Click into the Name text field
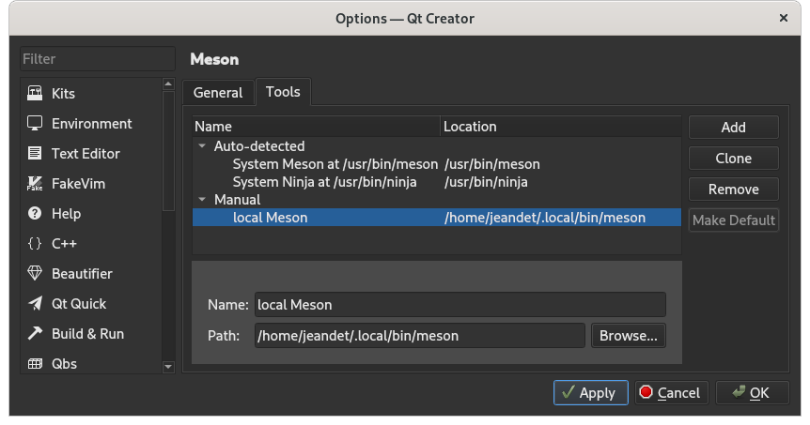This screenshot has height=425, width=810. pos(460,305)
